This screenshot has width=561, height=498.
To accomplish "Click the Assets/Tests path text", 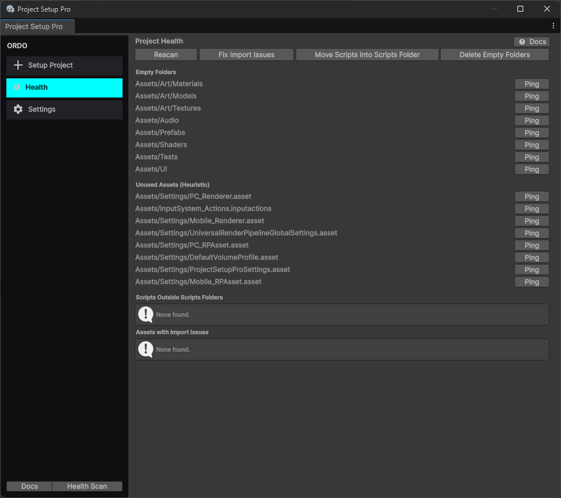I will pyautogui.click(x=156, y=157).
